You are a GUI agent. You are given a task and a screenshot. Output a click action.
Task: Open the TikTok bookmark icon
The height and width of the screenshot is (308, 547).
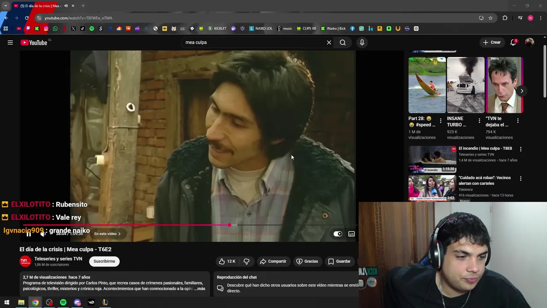(82, 29)
